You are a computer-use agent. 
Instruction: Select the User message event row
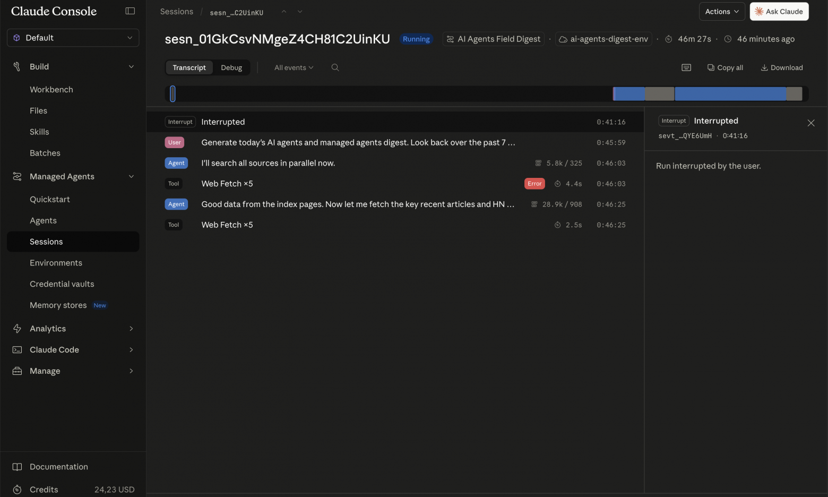point(395,142)
